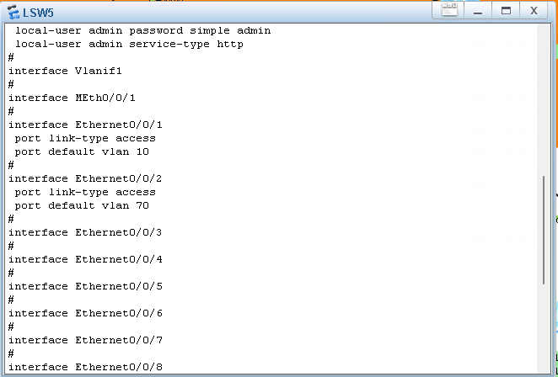Click the 'interface Ethernet0/0/4' line
The image size is (558, 377).
[x=85, y=259]
